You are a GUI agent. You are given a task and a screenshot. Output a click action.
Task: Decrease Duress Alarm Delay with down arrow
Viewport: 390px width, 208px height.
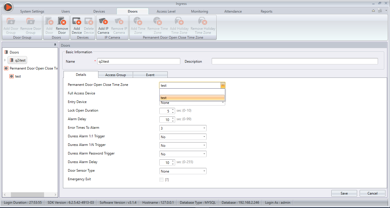[x=173, y=164]
